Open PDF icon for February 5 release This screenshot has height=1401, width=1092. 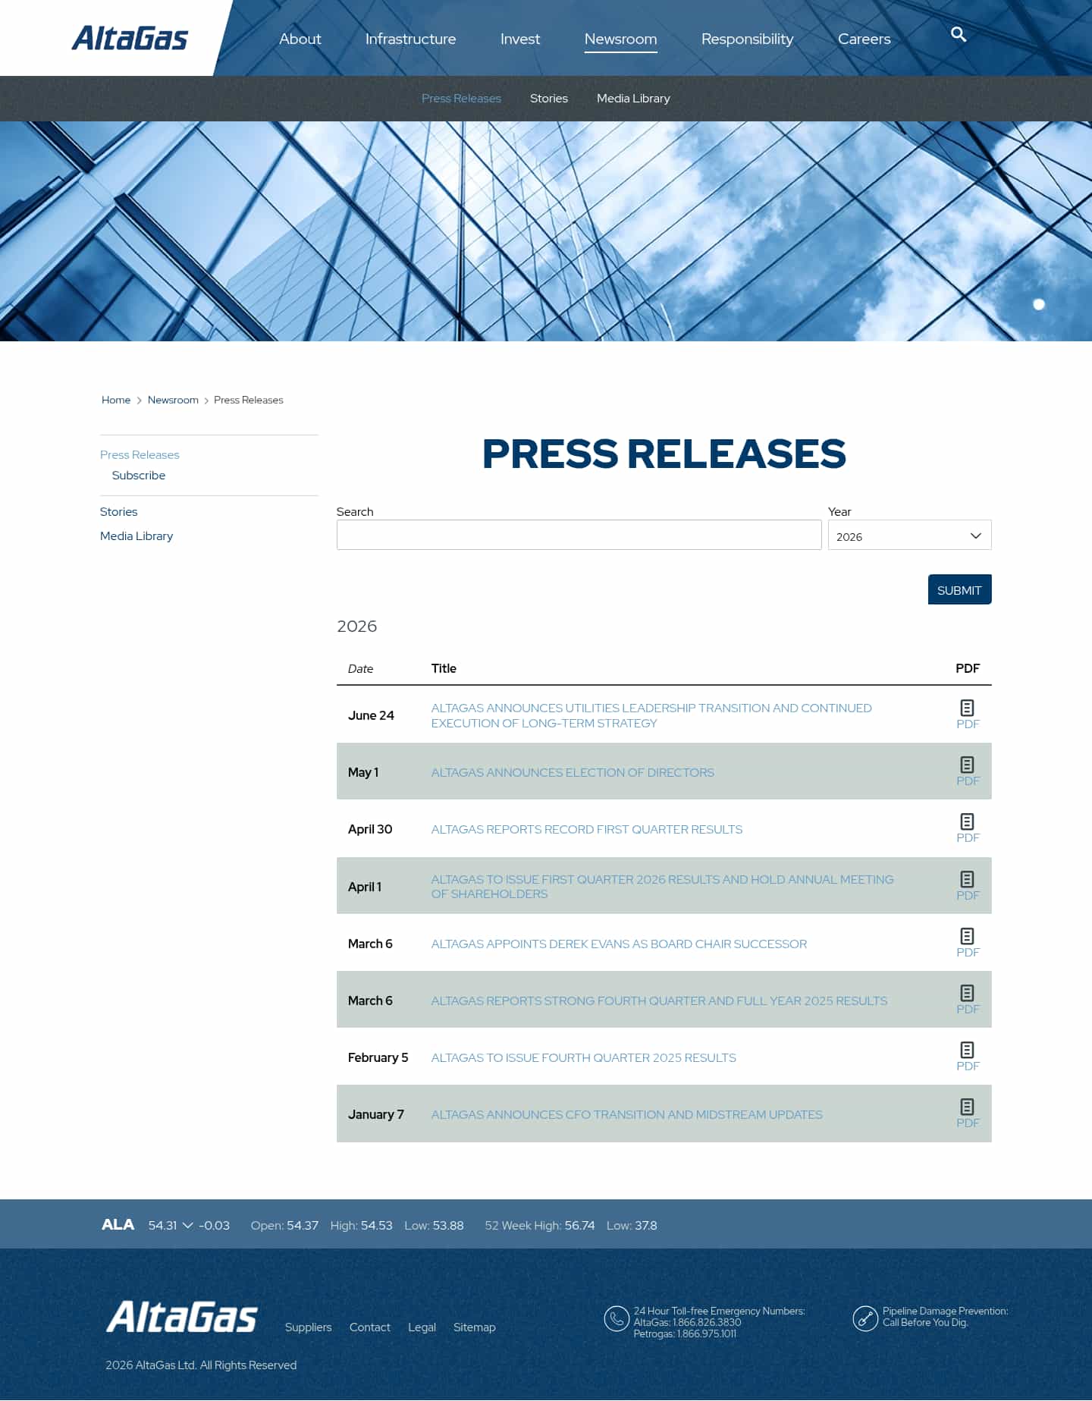point(967,1050)
